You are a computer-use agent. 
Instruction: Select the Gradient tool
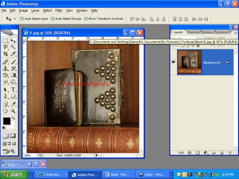click(x=13, y=75)
